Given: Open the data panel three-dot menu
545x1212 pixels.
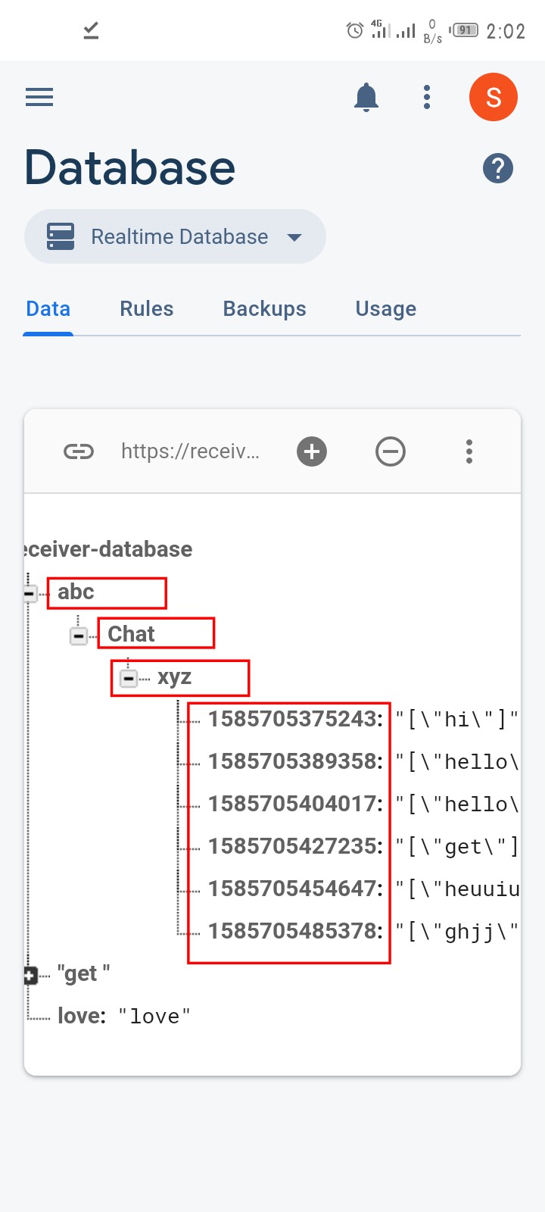Looking at the screenshot, I should [x=469, y=451].
